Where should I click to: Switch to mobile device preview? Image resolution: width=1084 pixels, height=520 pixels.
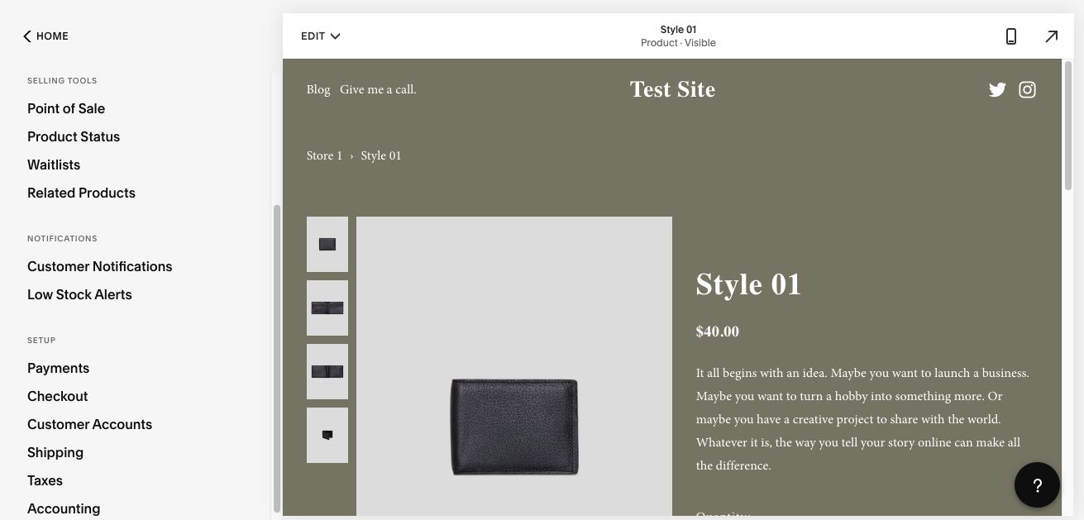[1010, 36]
